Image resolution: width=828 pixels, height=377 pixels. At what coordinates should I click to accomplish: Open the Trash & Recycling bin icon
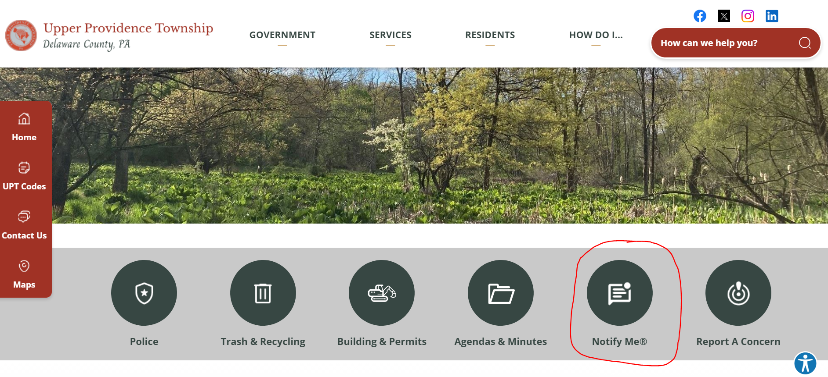pos(263,293)
